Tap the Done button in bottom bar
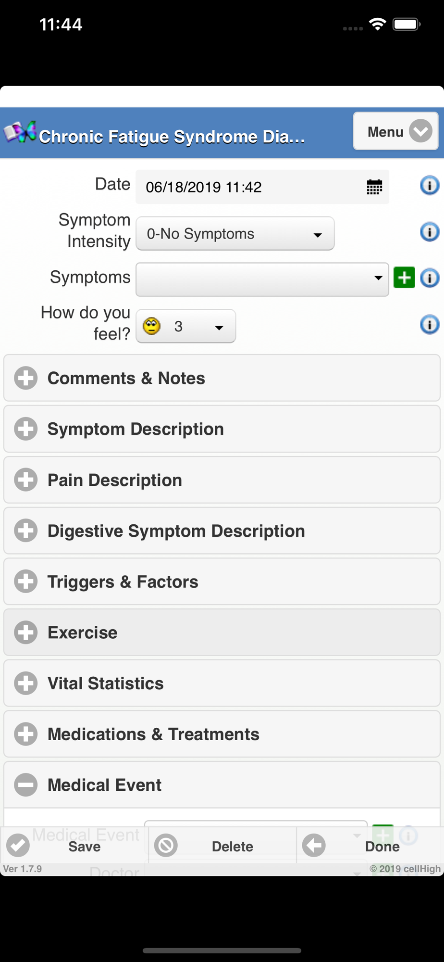This screenshot has height=962, width=444. click(x=370, y=846)
